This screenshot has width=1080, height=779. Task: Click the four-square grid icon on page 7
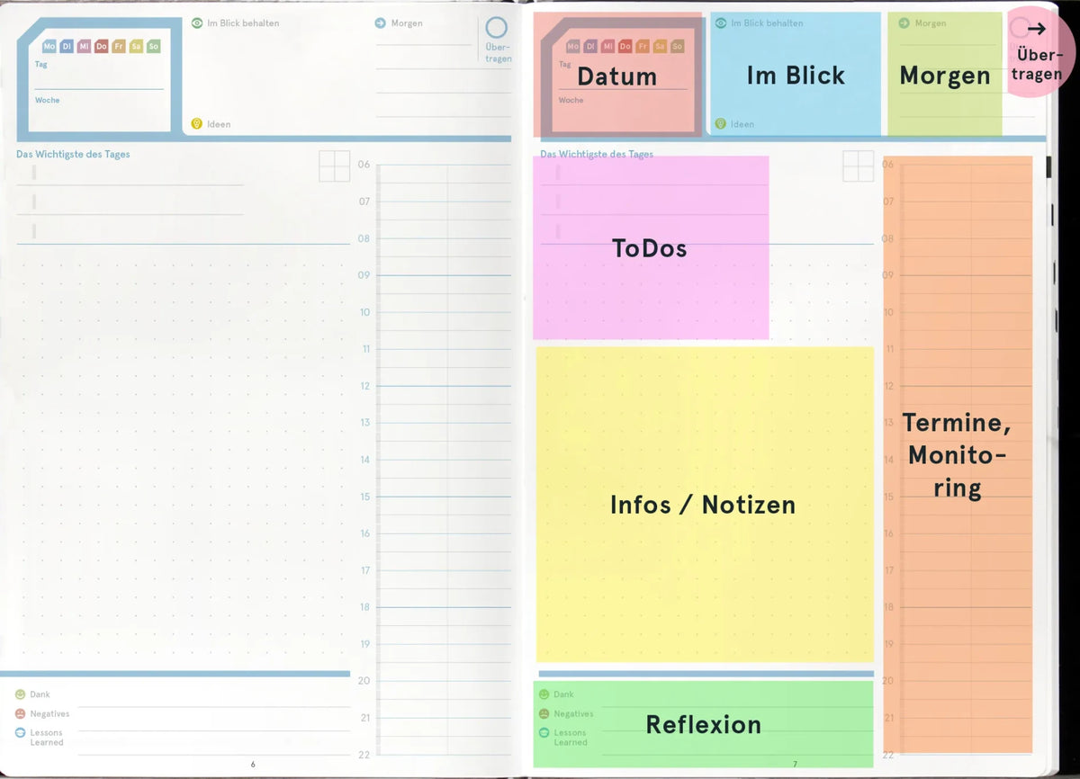tap(859, 166)
